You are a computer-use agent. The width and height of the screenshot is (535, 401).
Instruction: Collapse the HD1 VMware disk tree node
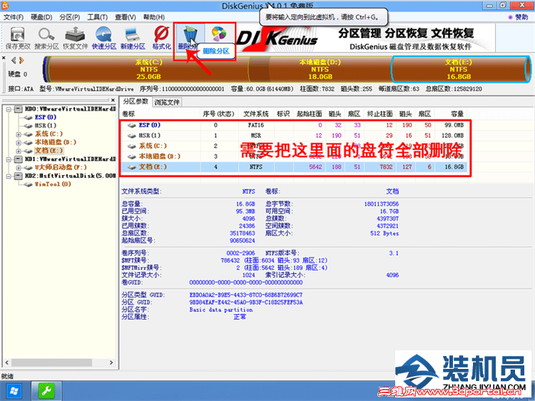pos(9,159)
